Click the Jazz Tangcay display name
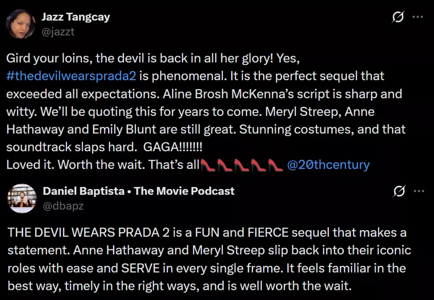This screenshot has height=300, width=434. click(x=76, y=17)
